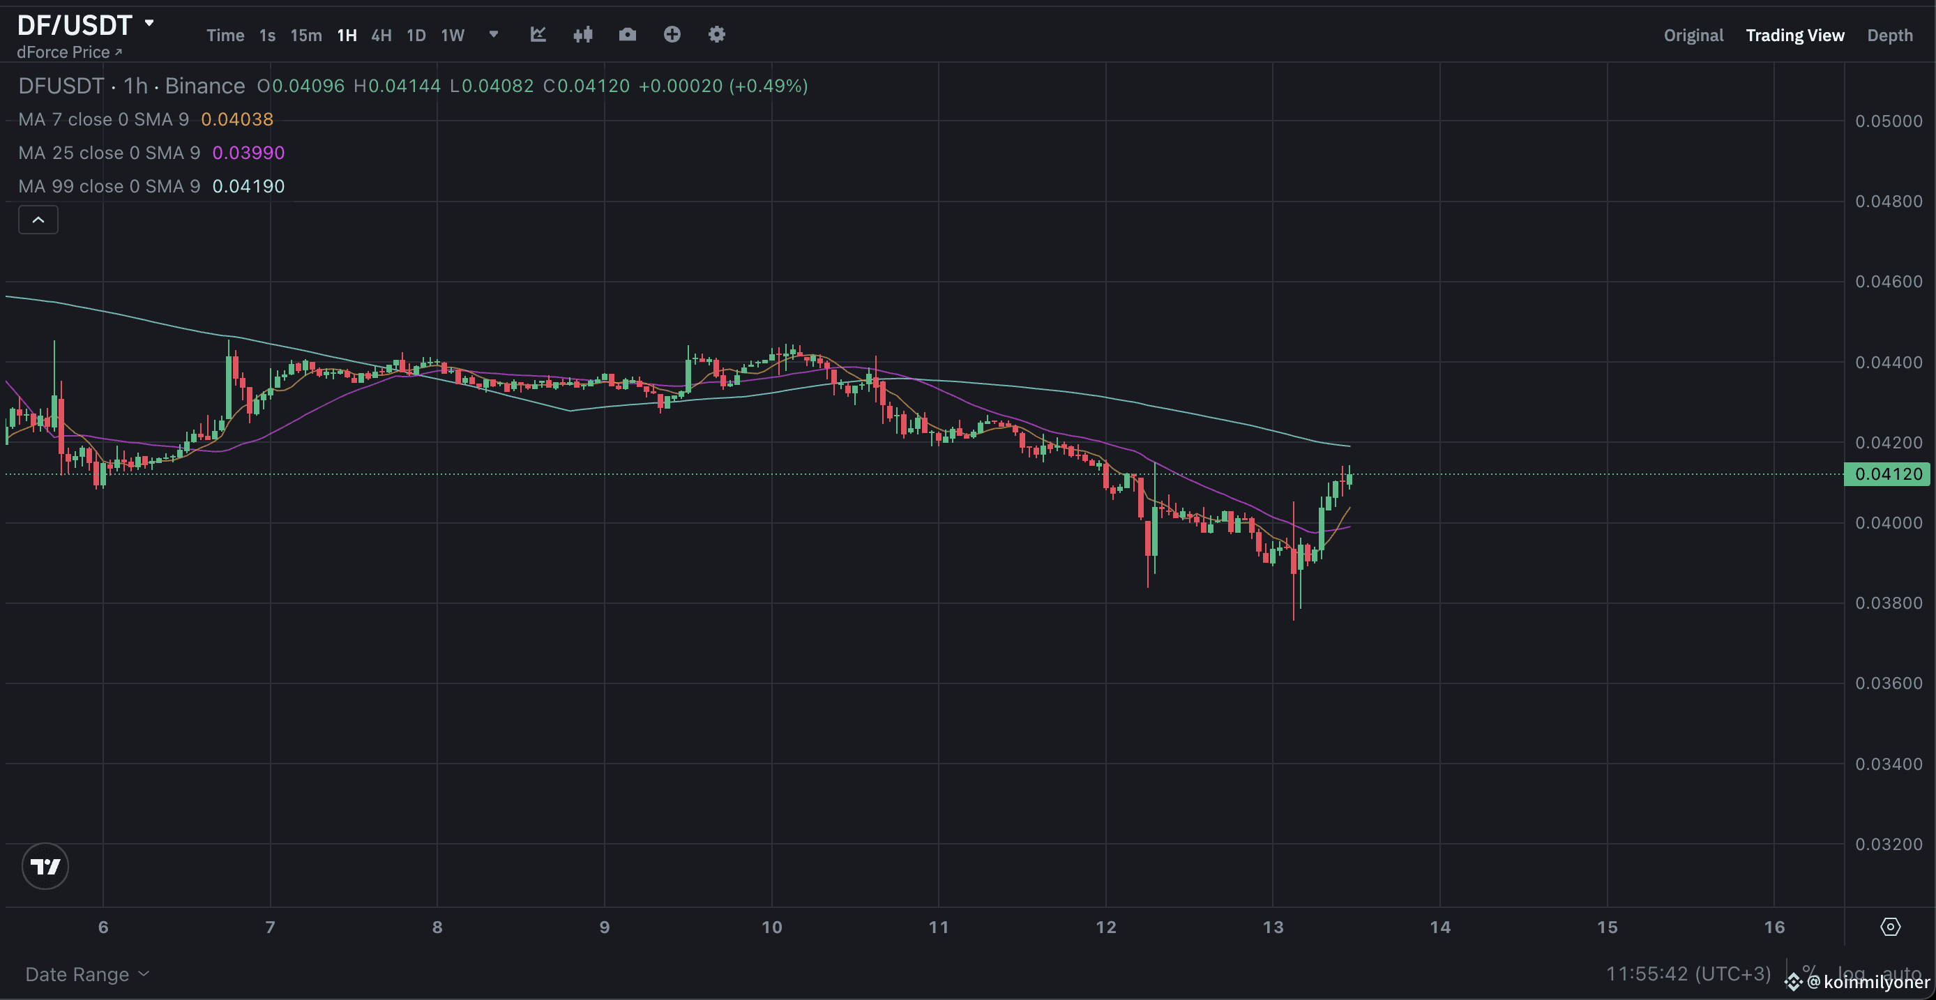Click the Binance logo watermark
Image resolution: width=1936 pixels, height=1000 pixels.
(1794, 982)
